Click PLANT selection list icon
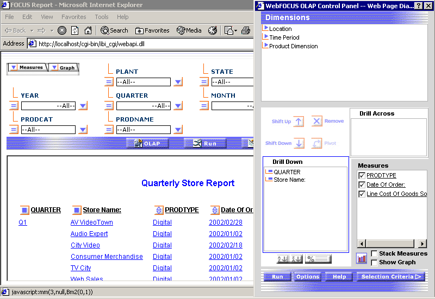The image size is (435, 299). 109,82
